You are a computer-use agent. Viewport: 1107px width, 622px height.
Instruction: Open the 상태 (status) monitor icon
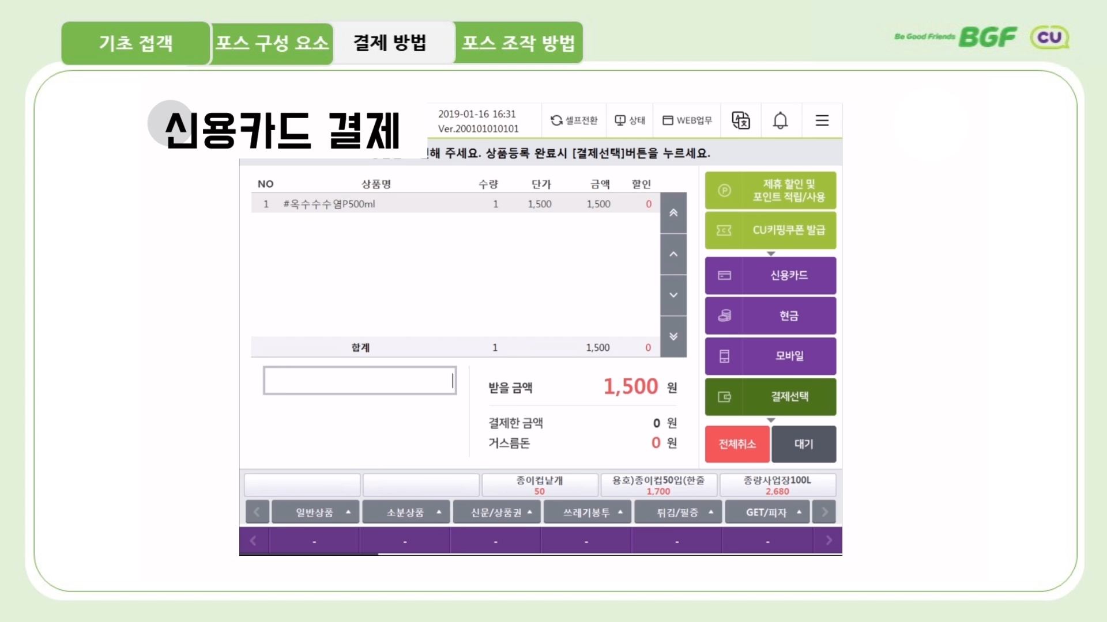point(630,120)
